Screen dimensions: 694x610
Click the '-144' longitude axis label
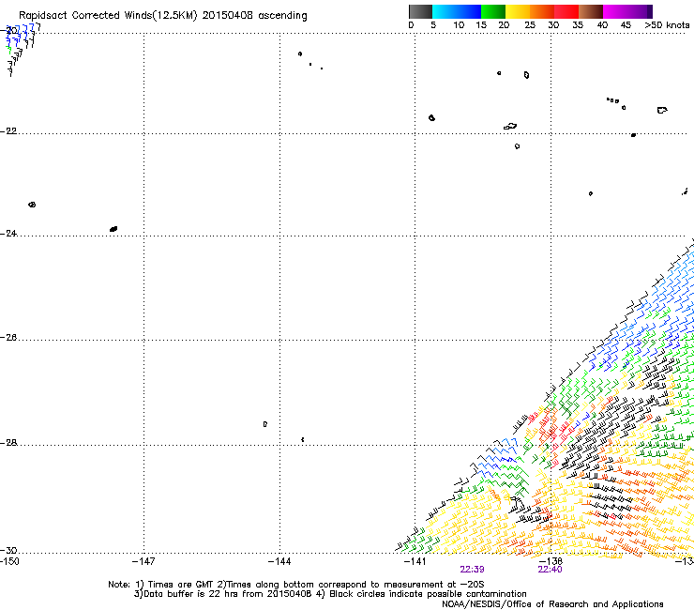279,562
